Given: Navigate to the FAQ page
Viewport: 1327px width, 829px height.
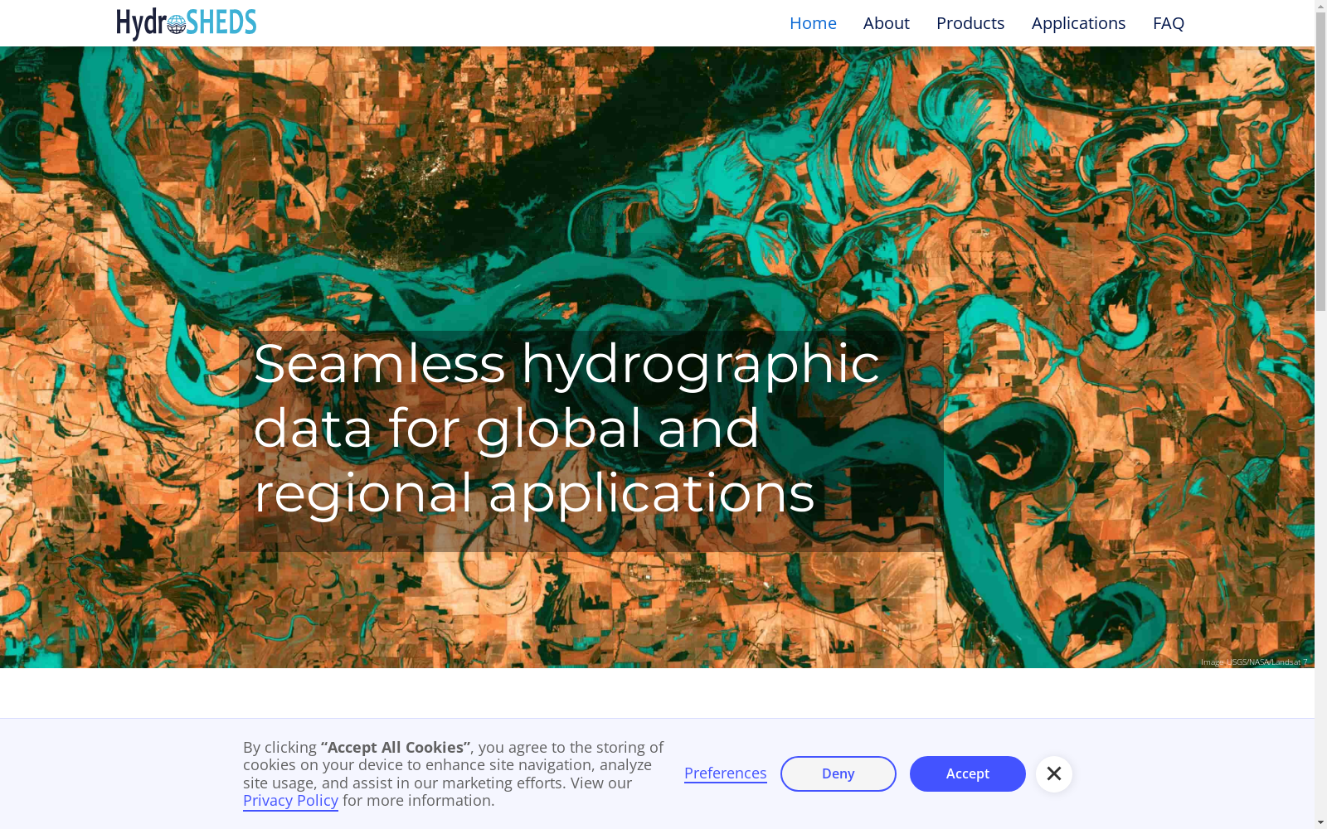Looking at the screenshot, I should pyautogui.click(x=1168, y=23).
